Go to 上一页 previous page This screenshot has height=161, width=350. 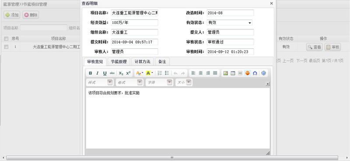coord(288,61)
